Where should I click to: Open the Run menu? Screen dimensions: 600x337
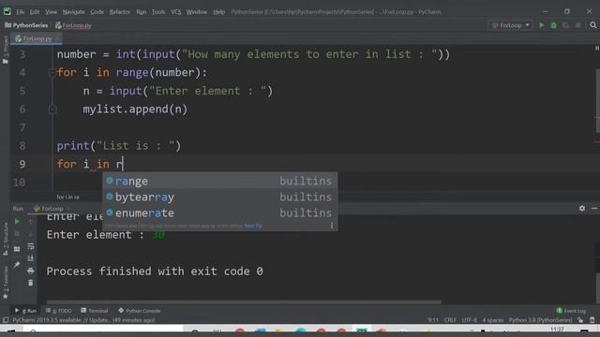142,12
